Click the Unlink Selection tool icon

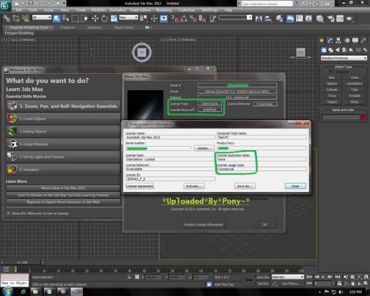tap(16, 18)
